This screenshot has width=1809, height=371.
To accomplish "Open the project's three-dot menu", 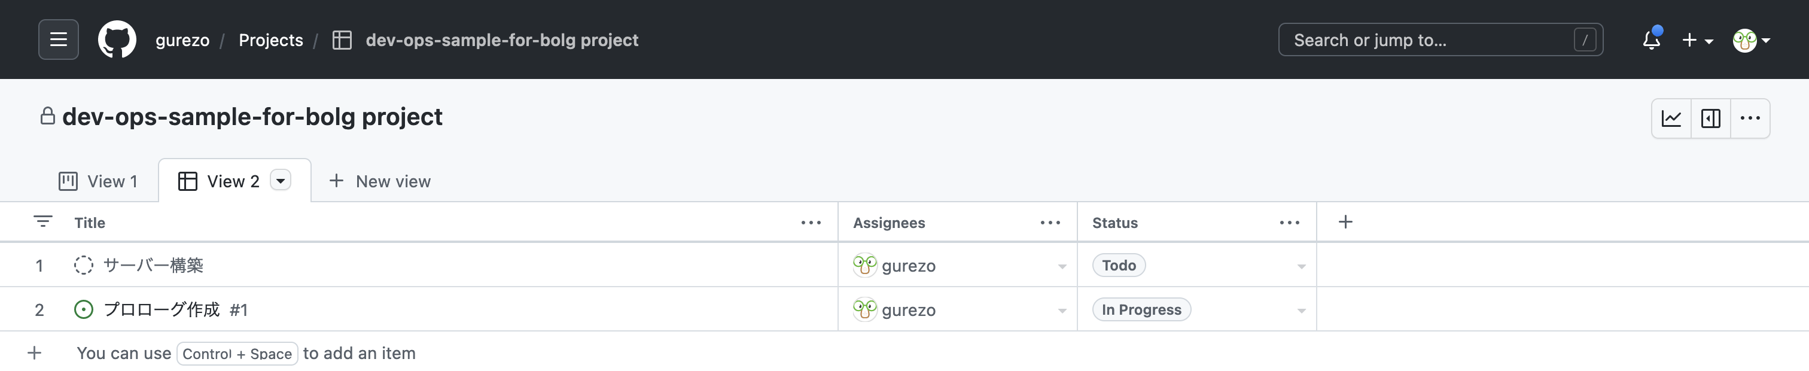I will [1749, 118].
